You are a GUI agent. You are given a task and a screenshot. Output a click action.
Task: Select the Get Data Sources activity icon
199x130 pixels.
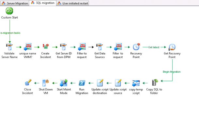point(99,47)
